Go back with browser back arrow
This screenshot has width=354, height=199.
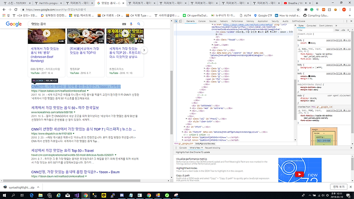tap(4, 9)
